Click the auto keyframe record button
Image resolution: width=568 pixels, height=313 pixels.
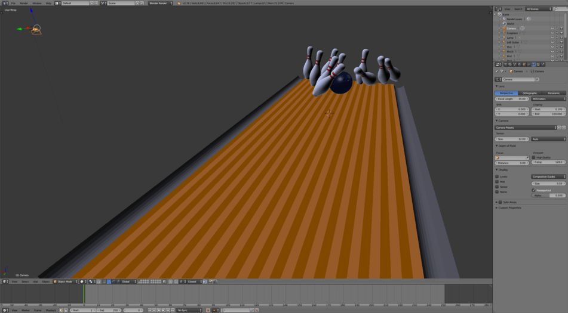coord(208,310)
